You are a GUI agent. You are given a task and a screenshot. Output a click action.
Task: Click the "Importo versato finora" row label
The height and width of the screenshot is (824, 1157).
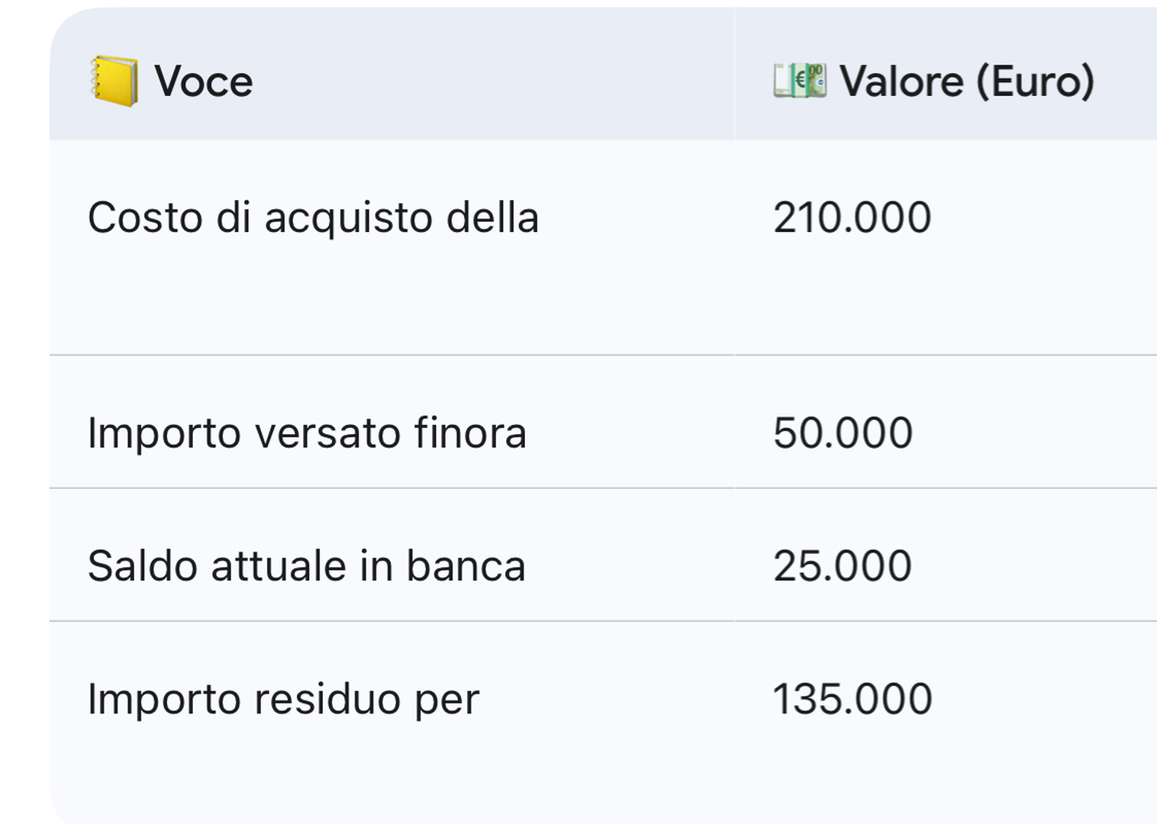[307, 433]
